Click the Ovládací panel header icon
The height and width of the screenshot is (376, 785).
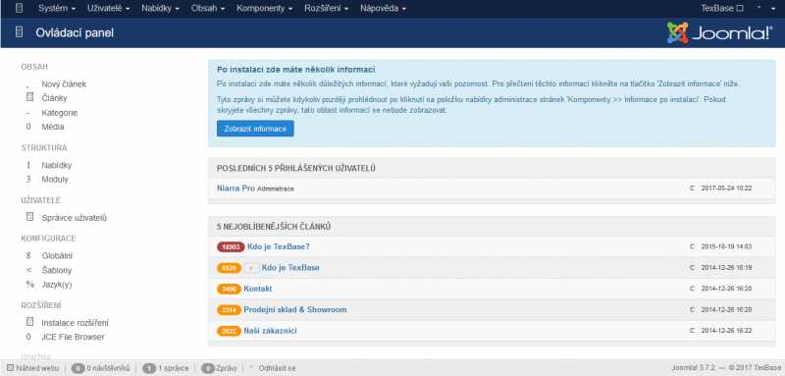19,33
